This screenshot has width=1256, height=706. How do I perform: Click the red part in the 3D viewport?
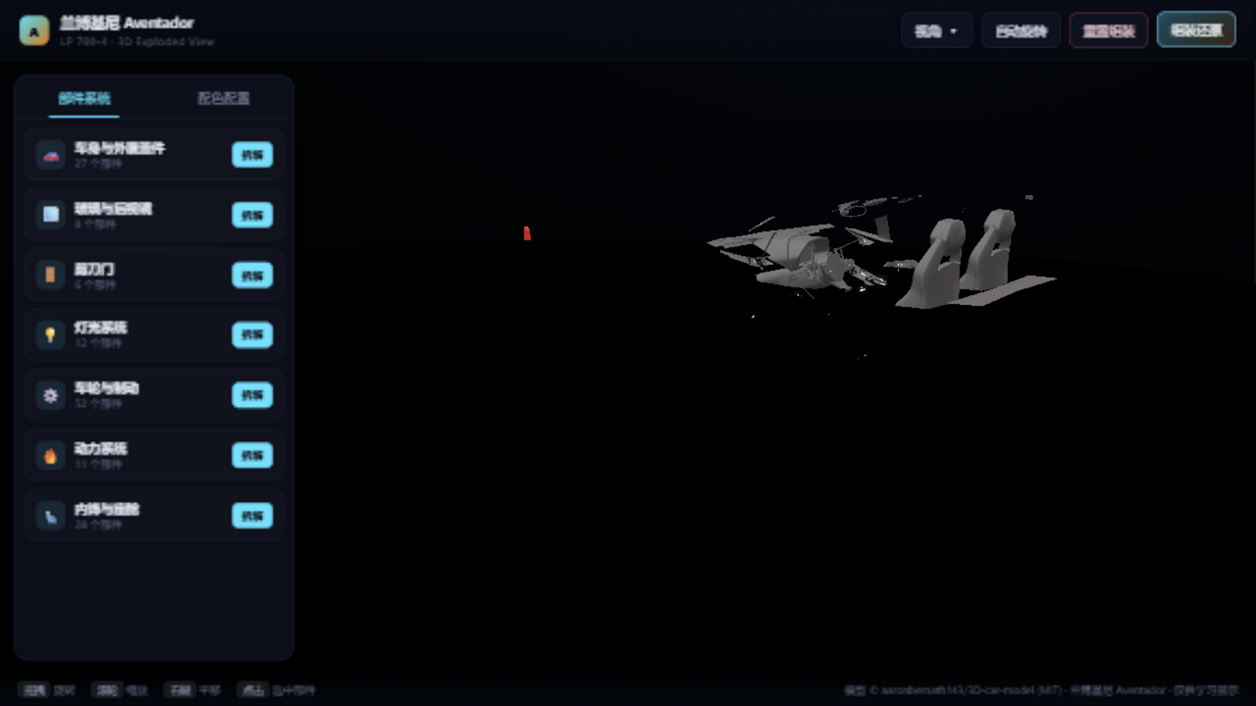click(527, 233)
